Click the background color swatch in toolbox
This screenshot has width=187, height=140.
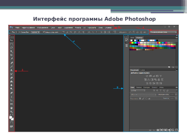[x=13, y=119]
